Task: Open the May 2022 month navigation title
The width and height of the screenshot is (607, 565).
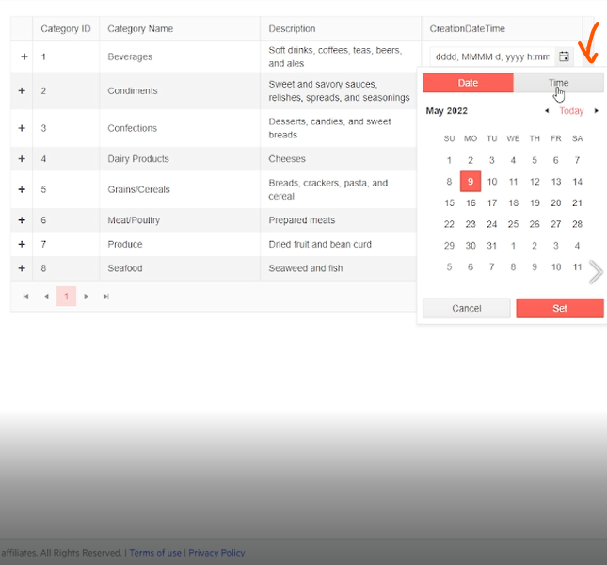Action: tap(447, 111)
